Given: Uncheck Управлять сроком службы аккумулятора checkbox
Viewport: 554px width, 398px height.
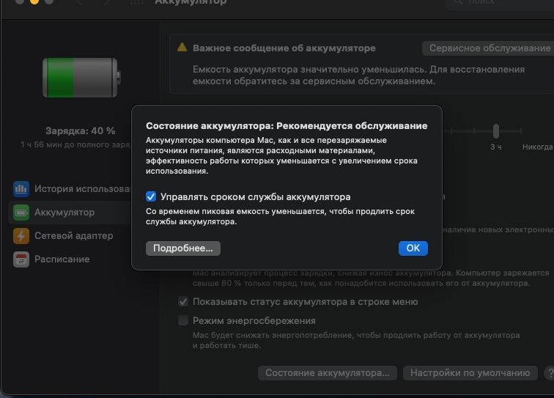Looking at the screenshot, I should [151, 196].
